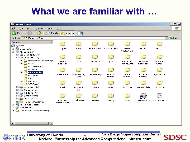The width and height of the screenshot is (190, 142).
Task: Open the View menu
Action: point(29,28)
